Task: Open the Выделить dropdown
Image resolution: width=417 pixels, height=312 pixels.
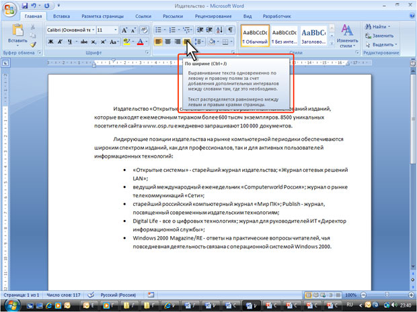Action: [x=381, y=44]
